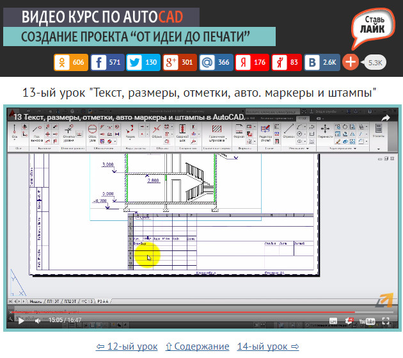Share via the Odnoklassniki button showing 606
This screenshot has height=358, width=403.
pos(71,62)
